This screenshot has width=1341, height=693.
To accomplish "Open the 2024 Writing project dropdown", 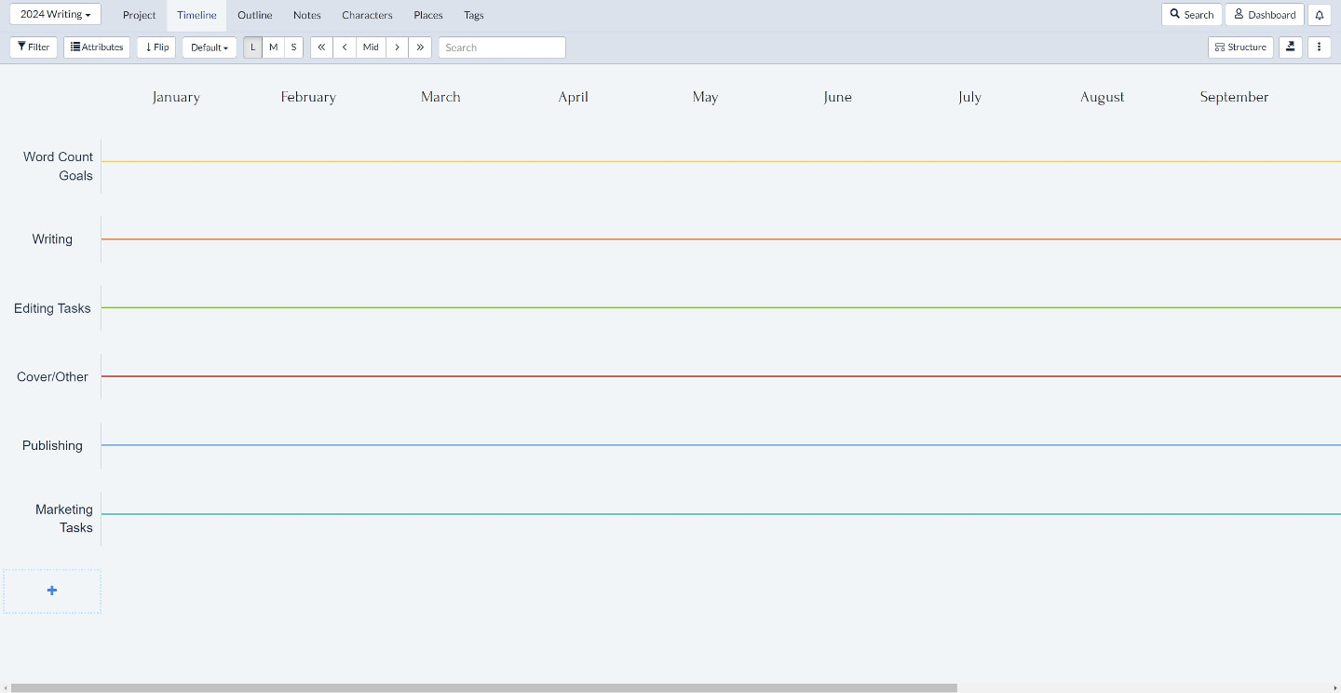I will pyautogui.click(x=55, y=15).
